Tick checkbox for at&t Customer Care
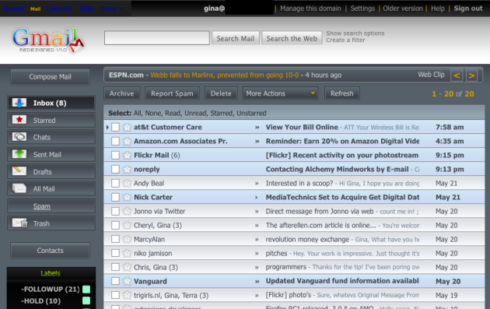The image size is (490, 309). [115, 127]
